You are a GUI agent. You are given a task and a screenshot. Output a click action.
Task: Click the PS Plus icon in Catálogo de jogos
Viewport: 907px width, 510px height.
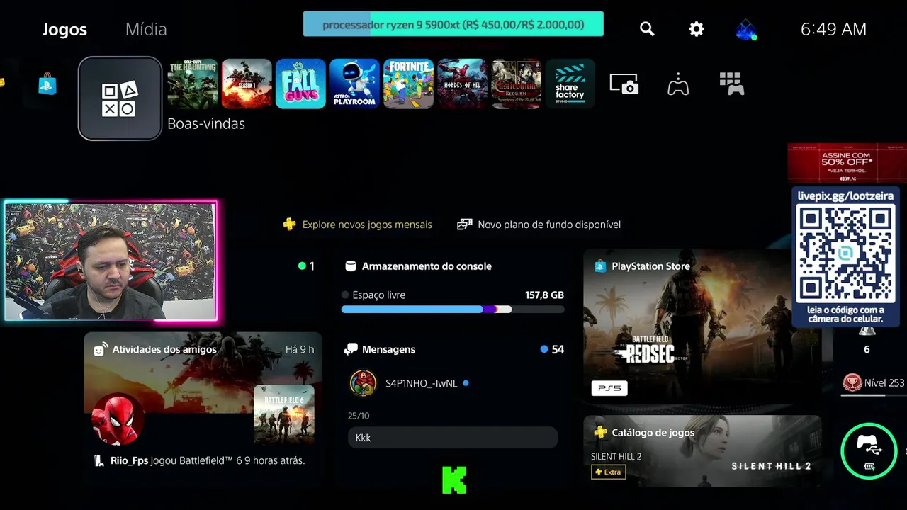[x=600, y=432]
